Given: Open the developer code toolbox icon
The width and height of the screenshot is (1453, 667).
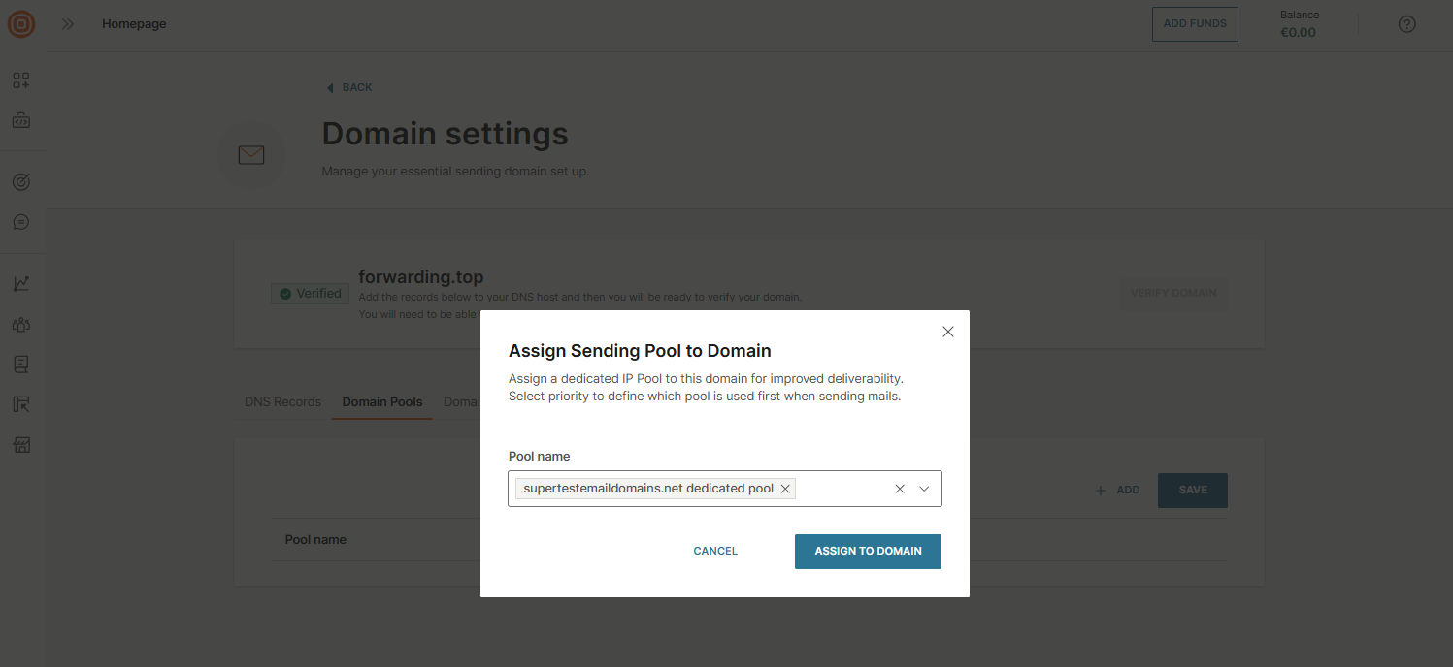Looking at the screenshot, I should click(x=21, y=121).
